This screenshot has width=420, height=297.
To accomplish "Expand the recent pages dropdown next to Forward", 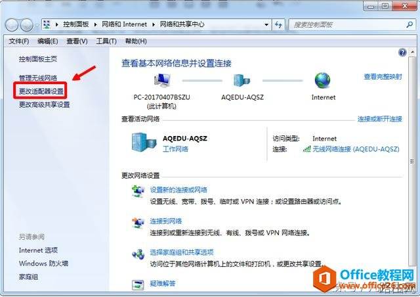I will [x=37, y=25].
